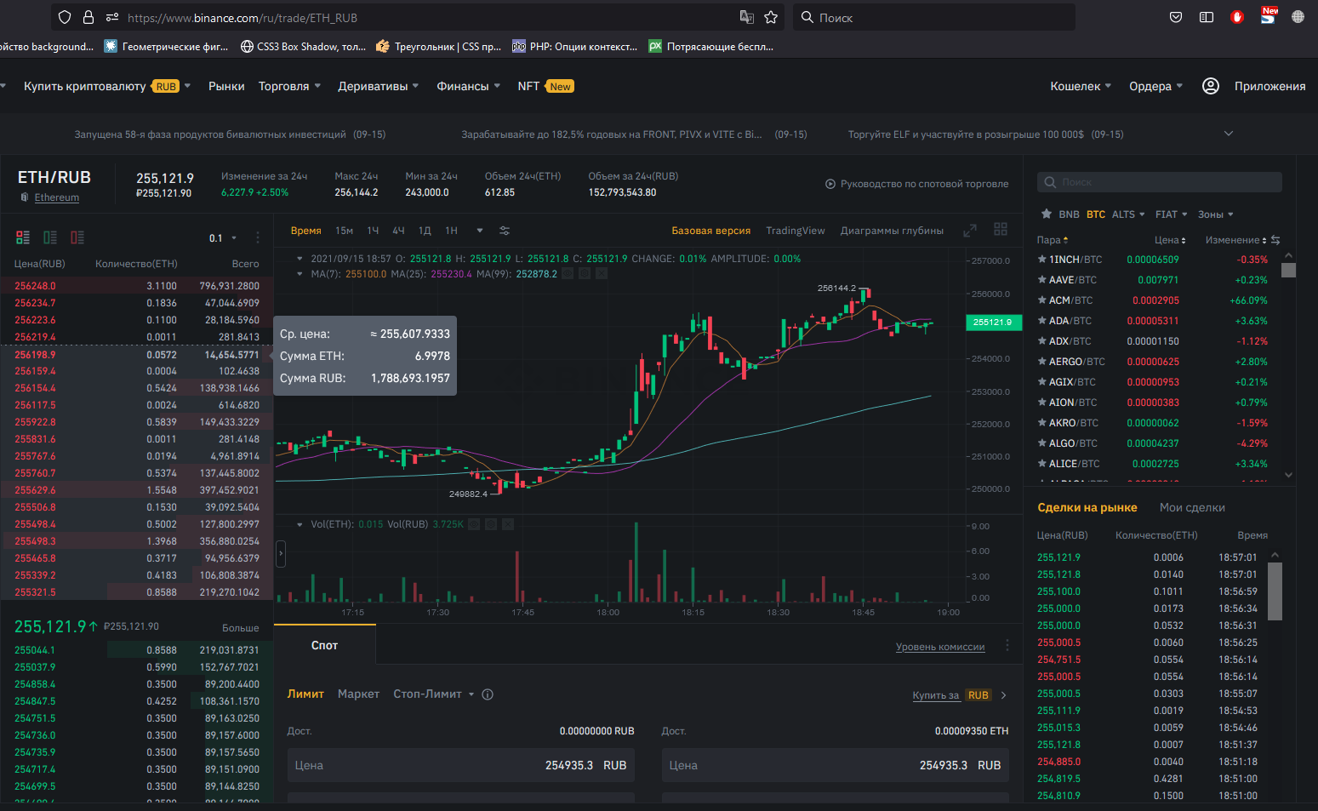Open Приложения downloads
1318x811 pixels.
pyautogui.click(x=1270, y=86)
